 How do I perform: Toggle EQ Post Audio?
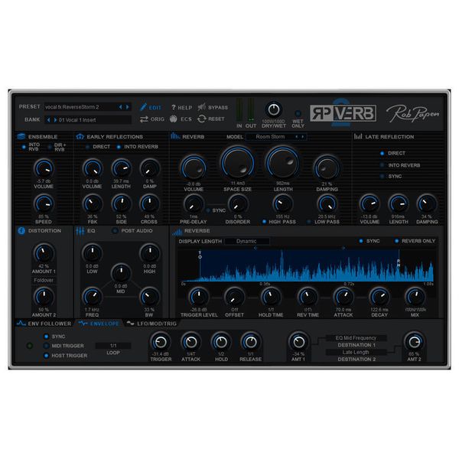(x=115, y=231)
